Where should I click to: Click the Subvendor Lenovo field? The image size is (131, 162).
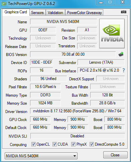pyautogui.click(x=101, y=62)
